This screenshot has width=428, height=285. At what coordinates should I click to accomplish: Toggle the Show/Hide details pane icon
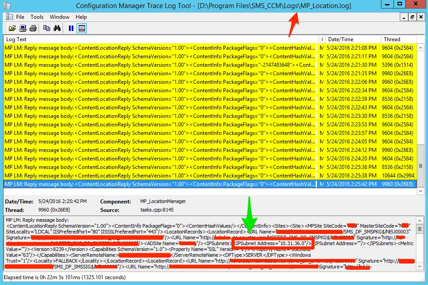(x=81, y=28)
